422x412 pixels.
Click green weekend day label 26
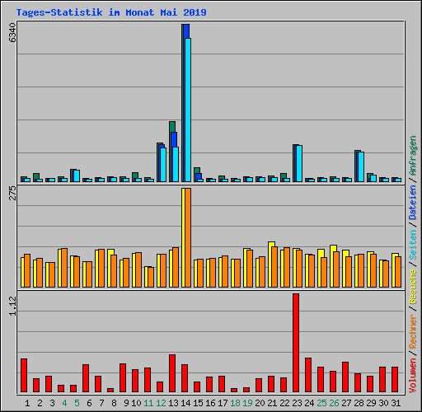pos(334,403)
